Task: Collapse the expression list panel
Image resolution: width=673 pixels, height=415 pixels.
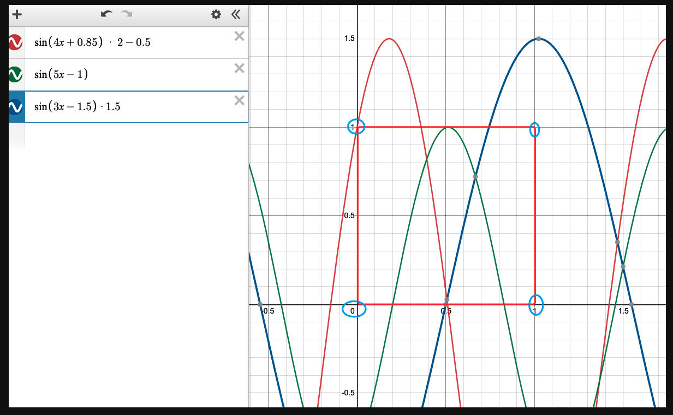Action: (236, 14)
